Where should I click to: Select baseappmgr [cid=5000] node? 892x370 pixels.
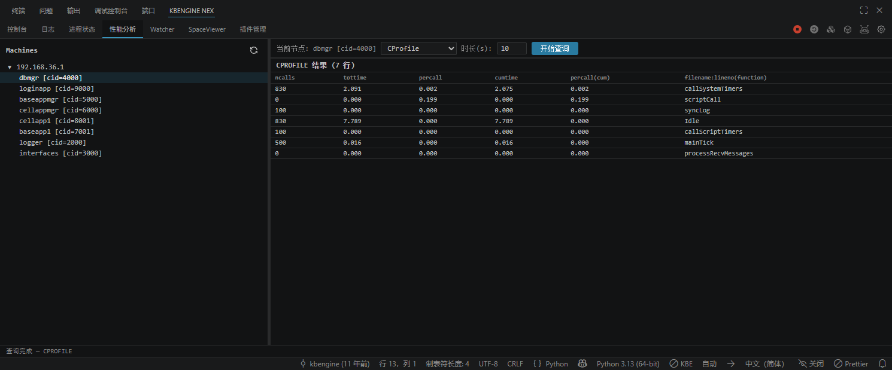[134, 99]
